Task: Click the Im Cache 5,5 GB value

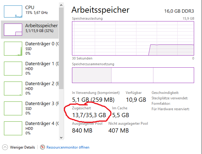Action: [x=121, y=115]
